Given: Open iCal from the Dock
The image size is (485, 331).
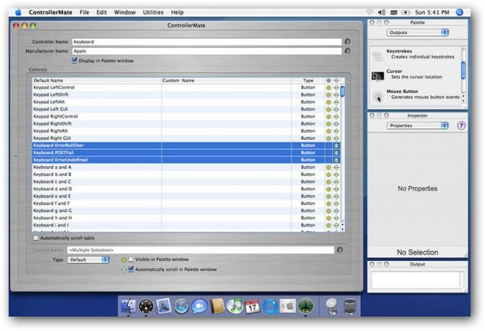Looking at the screenshot, I should [253, 306].
